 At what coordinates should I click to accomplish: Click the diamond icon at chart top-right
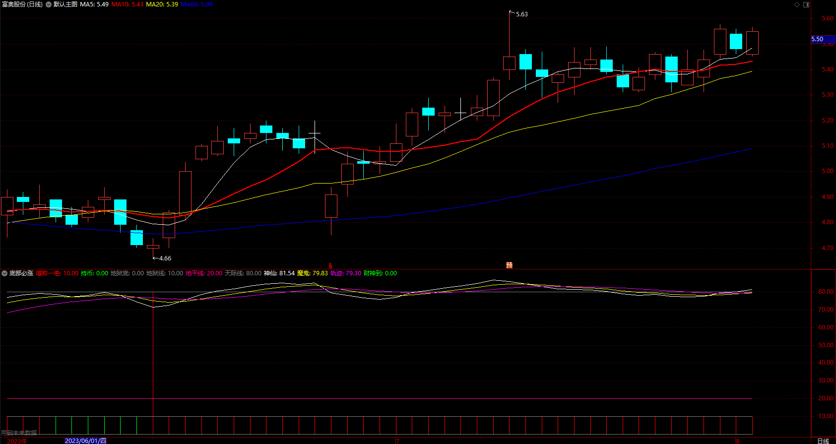coord(797,4)
